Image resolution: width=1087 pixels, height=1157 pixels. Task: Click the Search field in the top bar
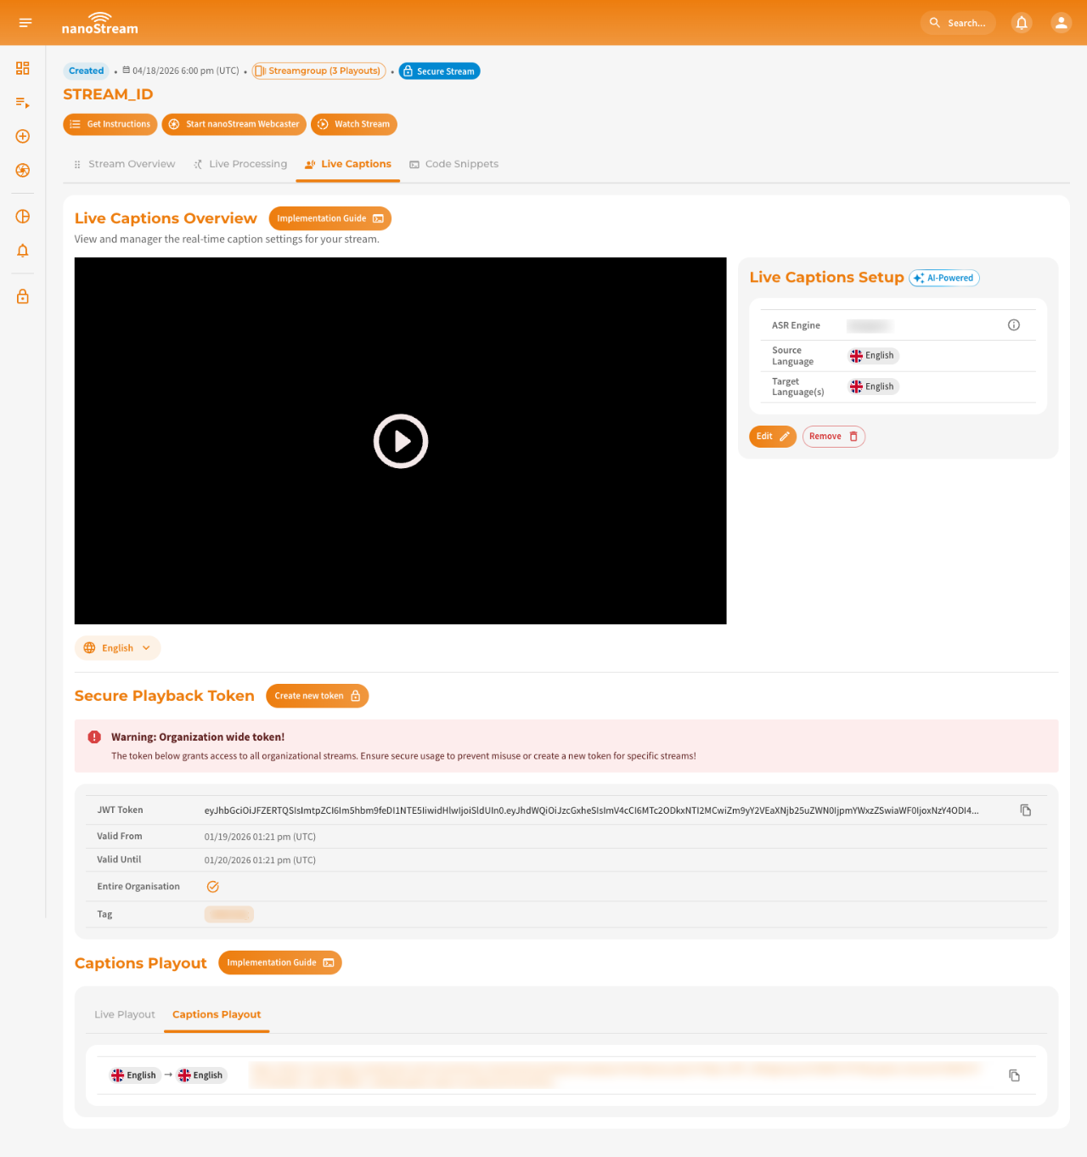(x=958, y=23)
